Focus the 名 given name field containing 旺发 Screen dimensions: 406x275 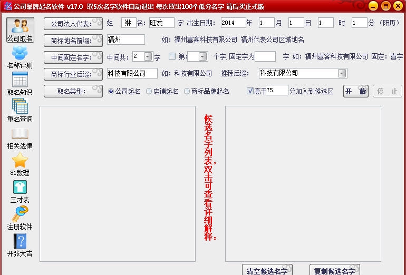(x=161, y=23)
